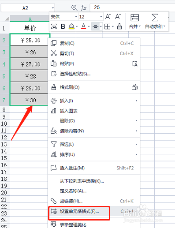Image resolution: width=175 pixels, height=228 pixels.
Task: Expand alignment dropdown arrow
Action: click(101, 26)
